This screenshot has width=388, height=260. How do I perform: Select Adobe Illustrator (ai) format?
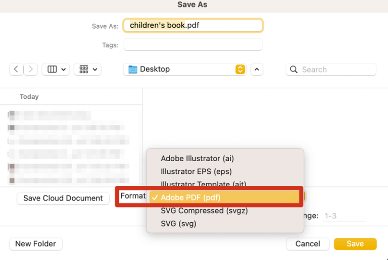pyautogui.click(x=197, y=158)
